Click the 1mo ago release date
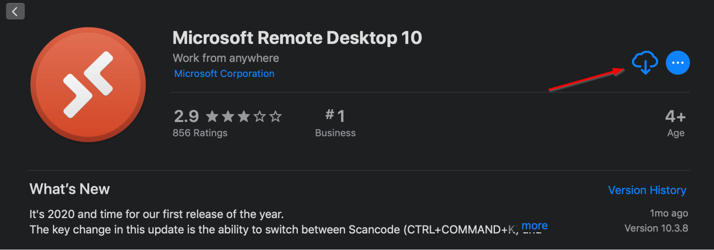 click(x=669, y=213)
